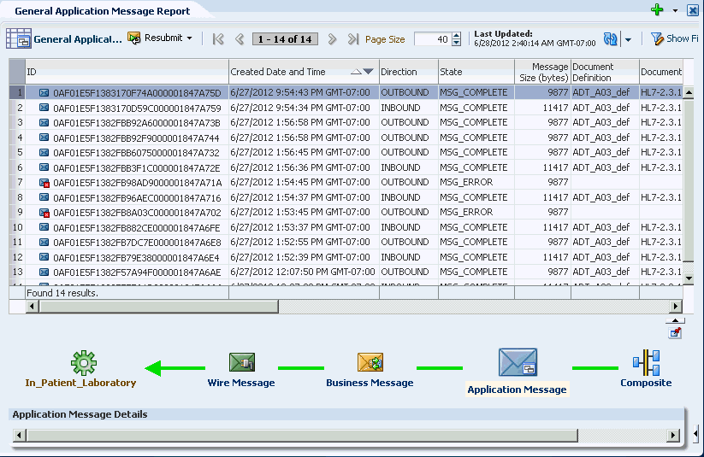Sort Created Date and Time ascending
The image size is (704, 457).
click(356, 71)
